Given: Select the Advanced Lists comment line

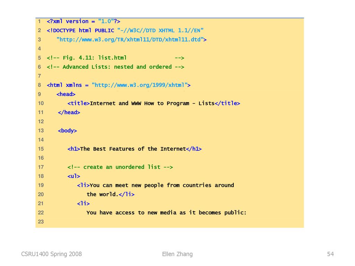Looking at the screenshot, I should pos(115,67).
